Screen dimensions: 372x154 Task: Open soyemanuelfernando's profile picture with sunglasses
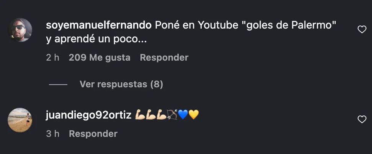coord(20,30)
